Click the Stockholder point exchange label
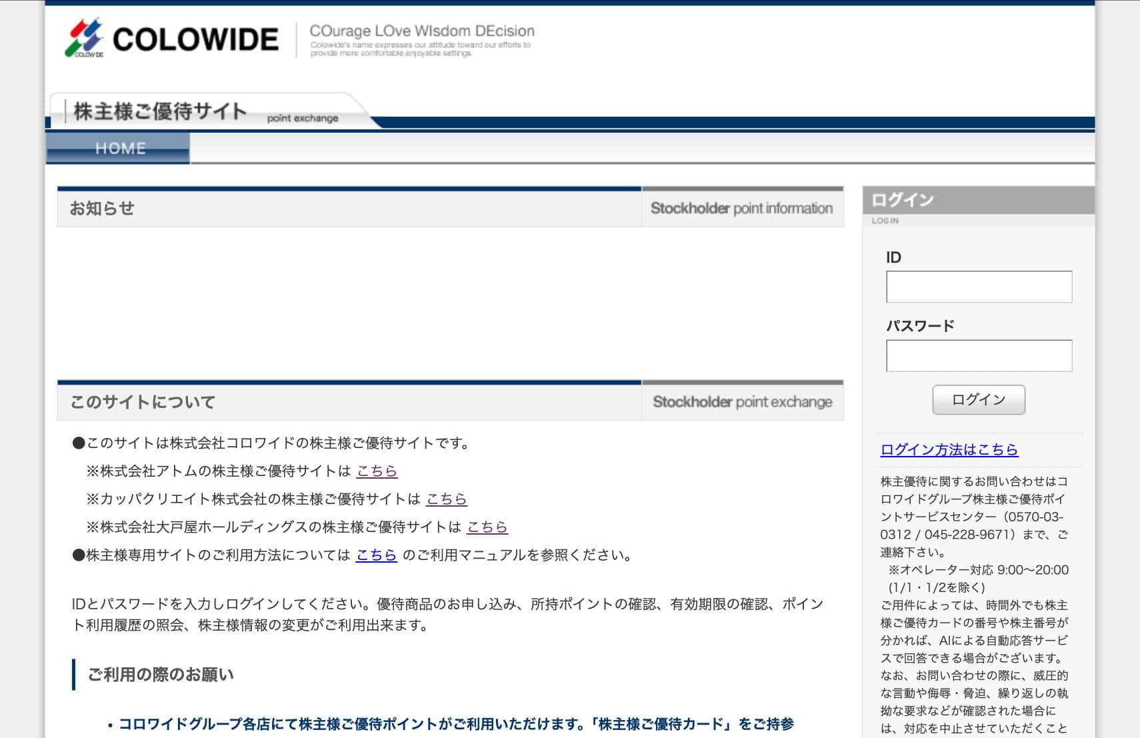Image resolution: width=1140 pixels, height=738 pixels. [x=742, y=401]
